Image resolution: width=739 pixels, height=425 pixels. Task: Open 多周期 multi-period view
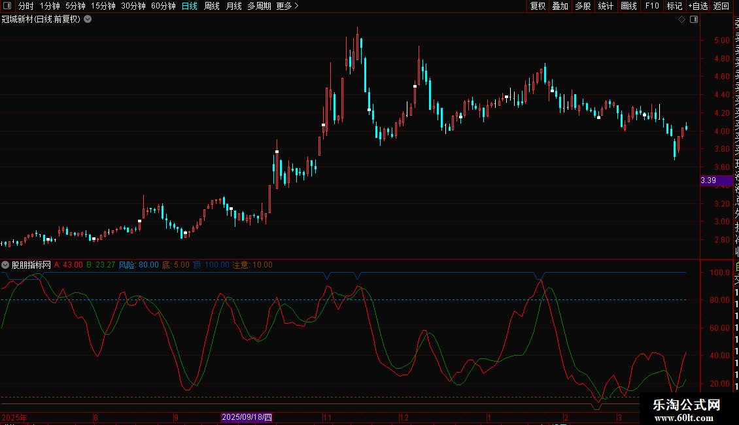[259, 6]
